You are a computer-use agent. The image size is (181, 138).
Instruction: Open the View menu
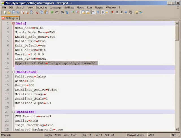[x=30, y=8]
